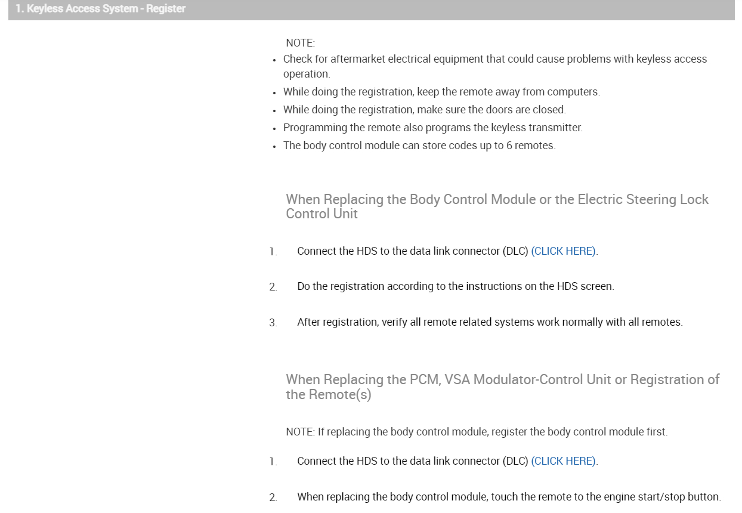The width and height of the screenshot is (742, 513).
Task: Select the step about touching remote to start/stop button
Action: tap(509, 497)
